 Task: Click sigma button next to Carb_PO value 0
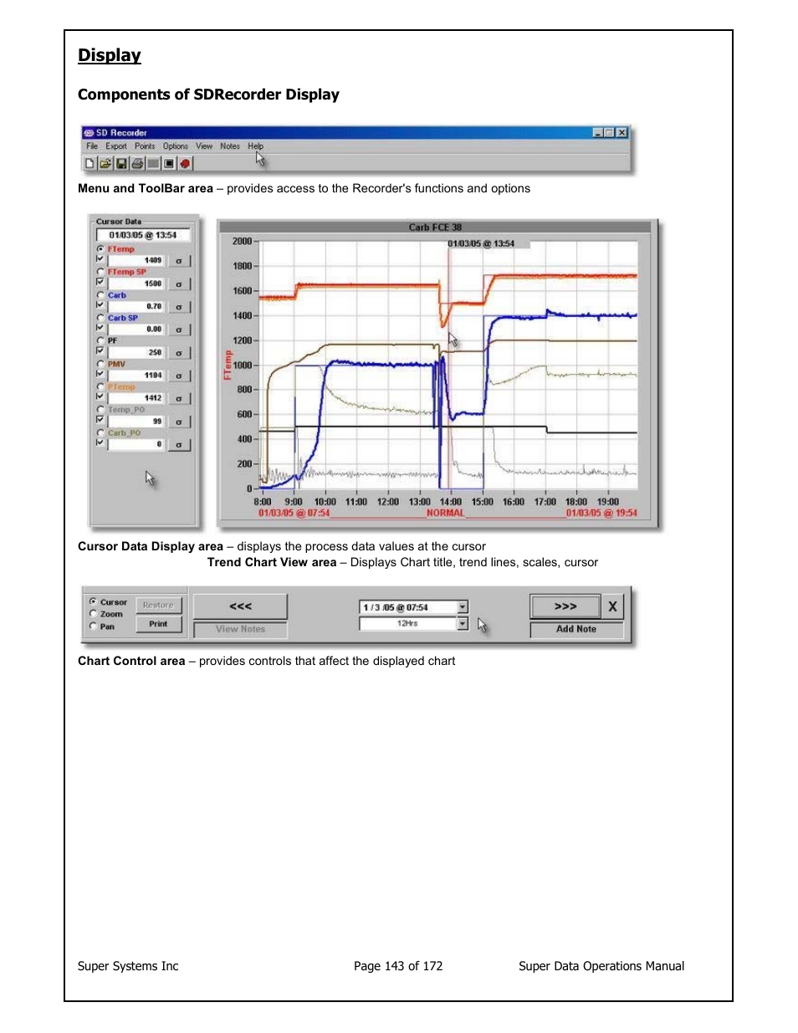179,445
